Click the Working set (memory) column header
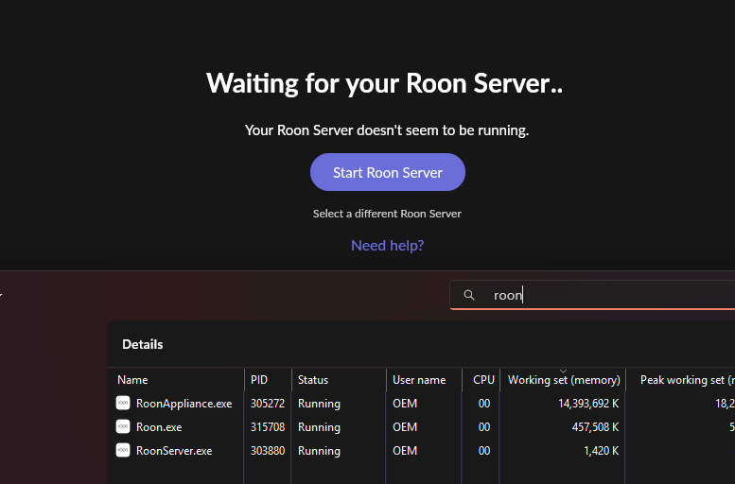Screen dimensions: 735x484 pyautogui.click(x=564, y=380)
